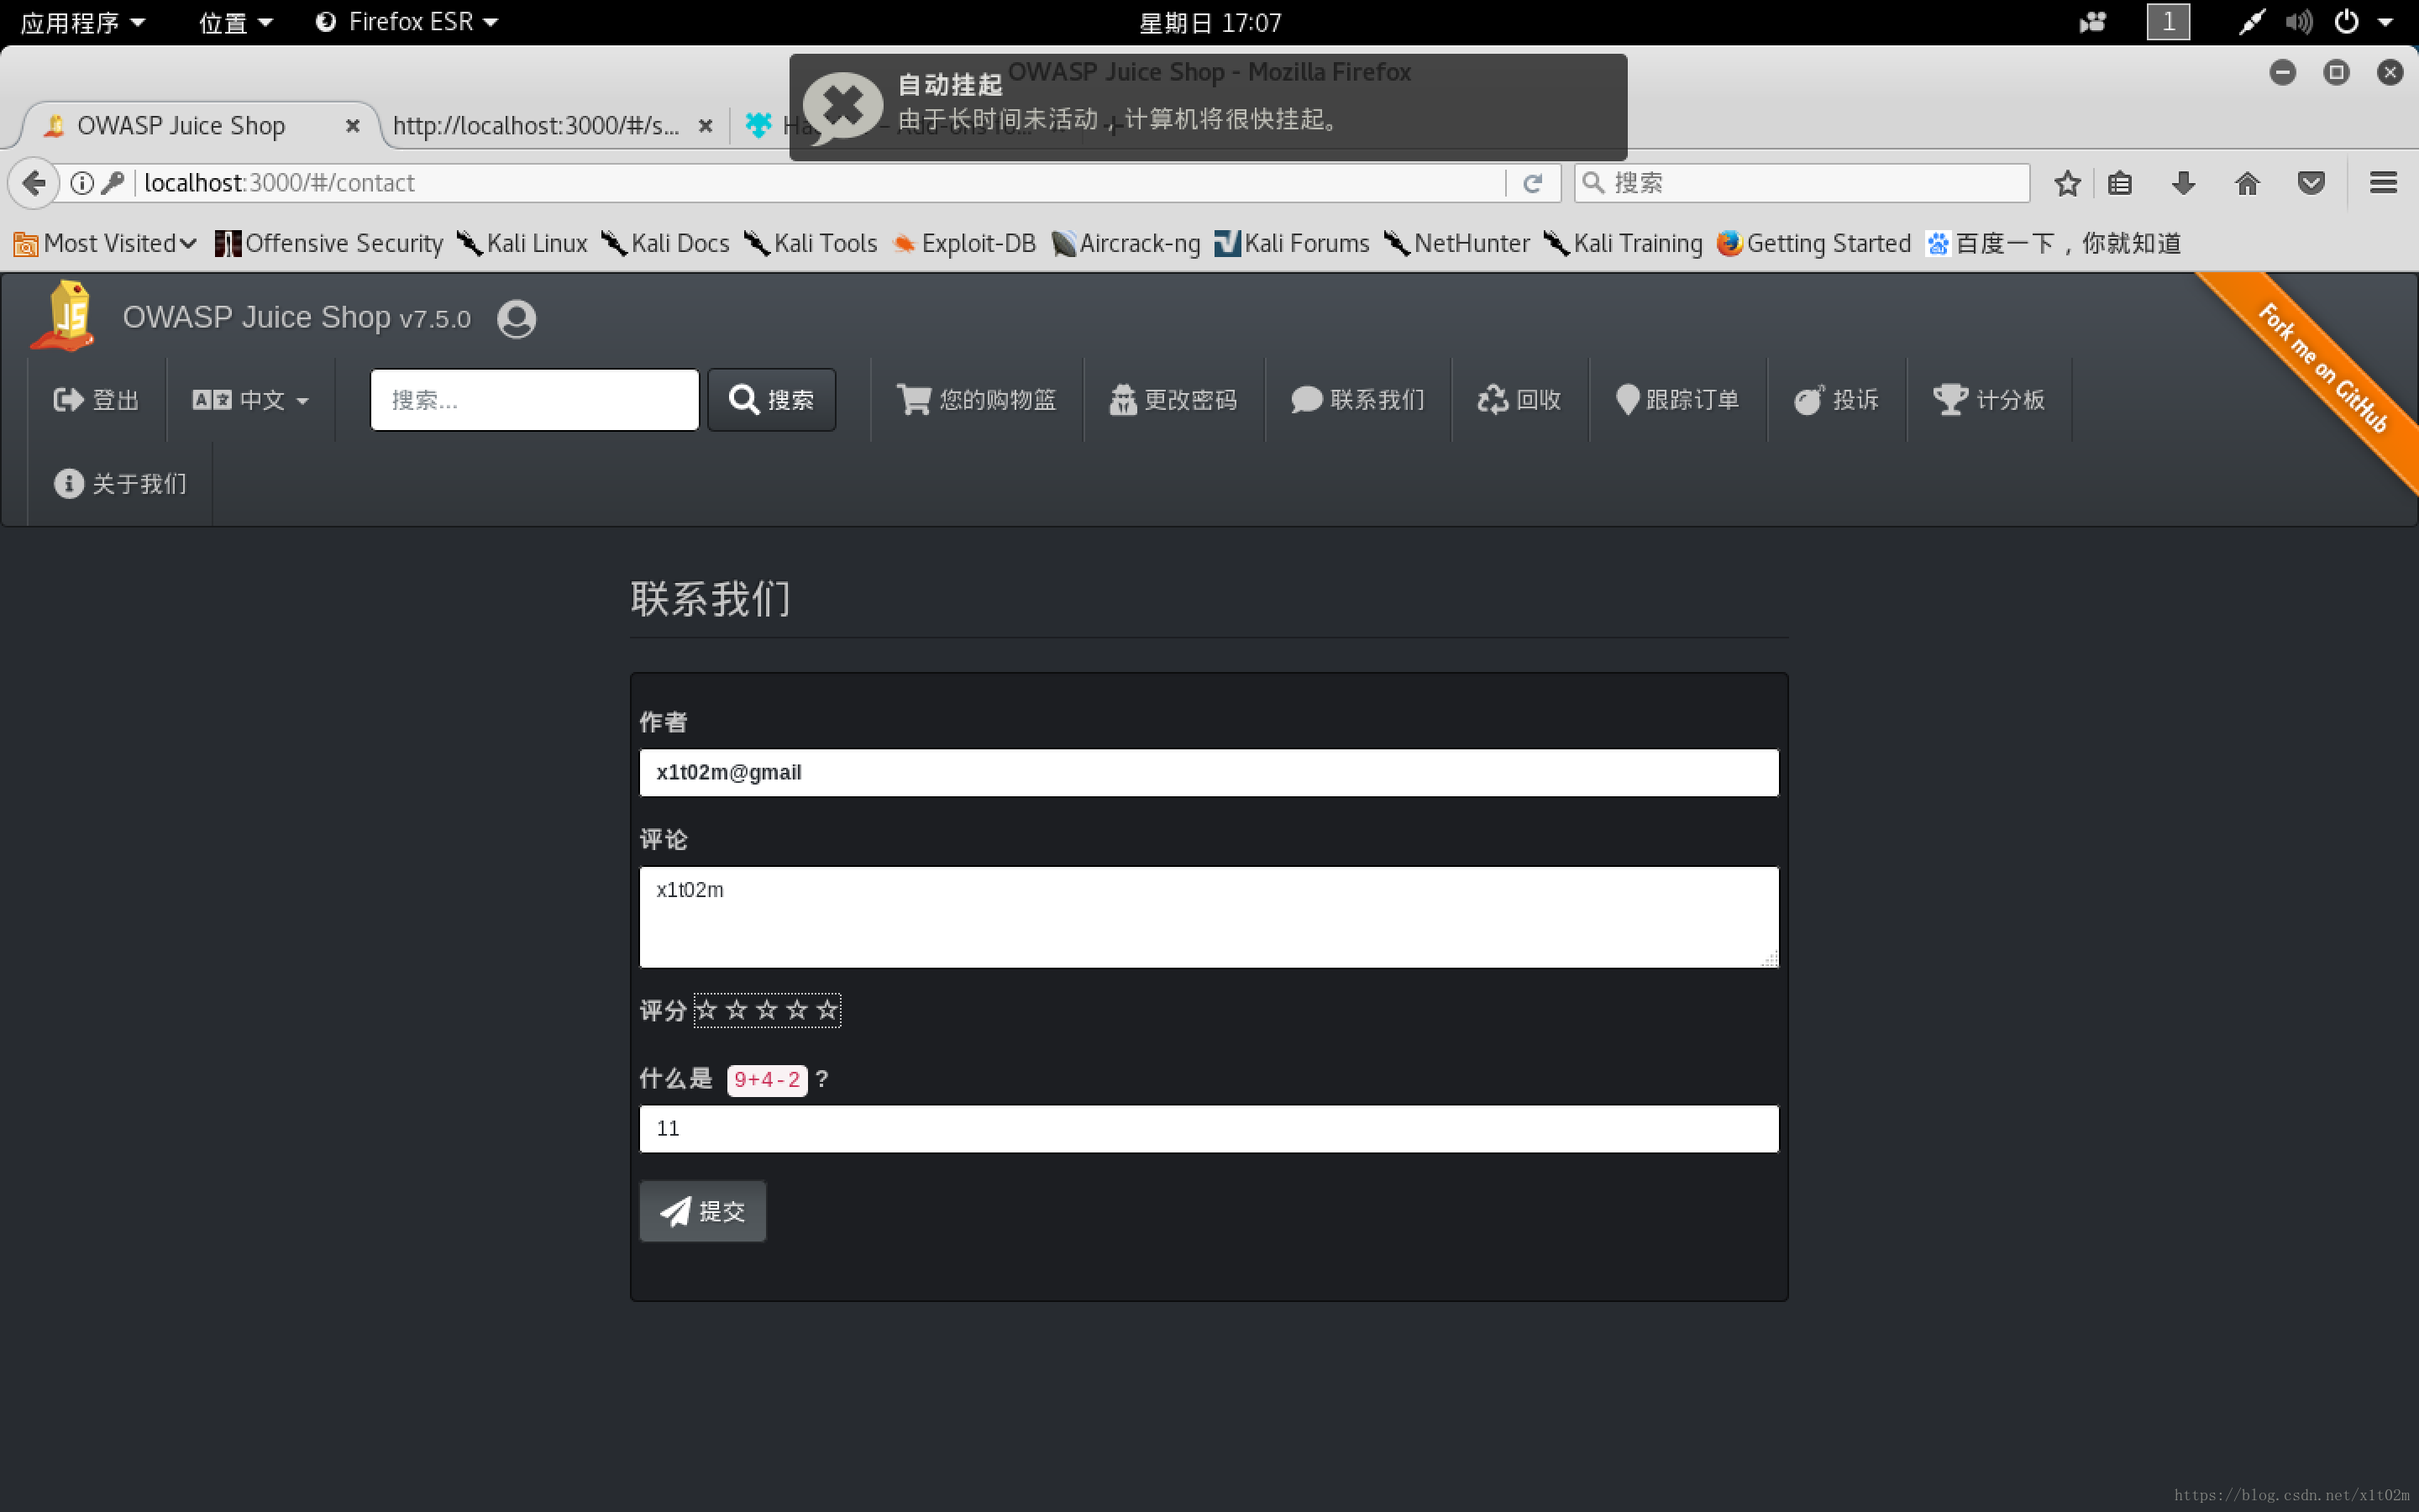Open Kali Docs bookmark

pos(664,243)
